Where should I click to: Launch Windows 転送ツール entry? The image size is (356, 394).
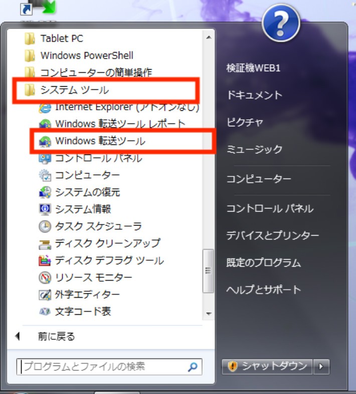click(x=100, y=141)
